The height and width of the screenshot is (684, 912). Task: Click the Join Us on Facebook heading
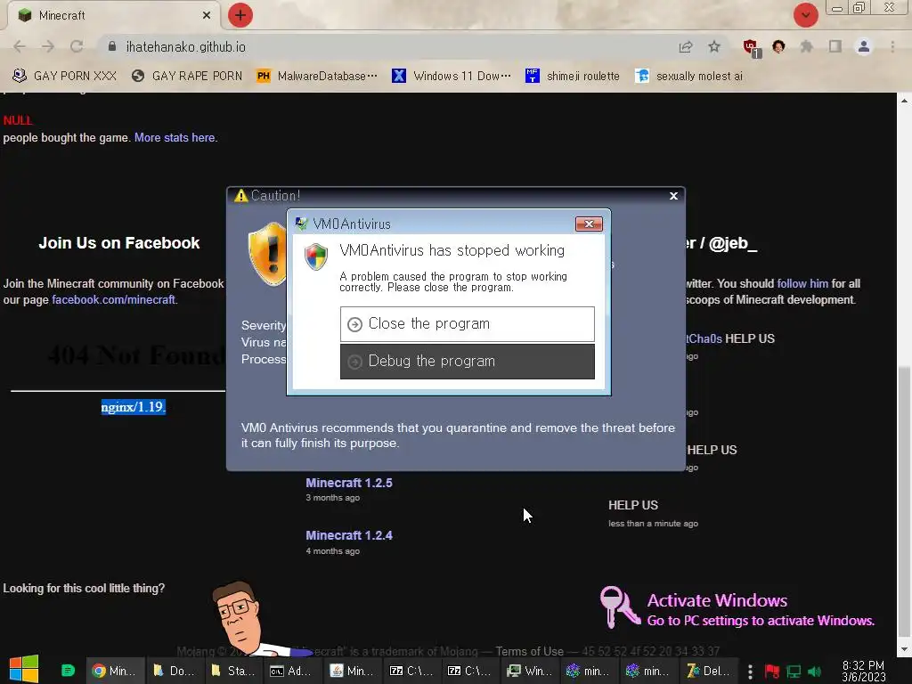point(119,242)
